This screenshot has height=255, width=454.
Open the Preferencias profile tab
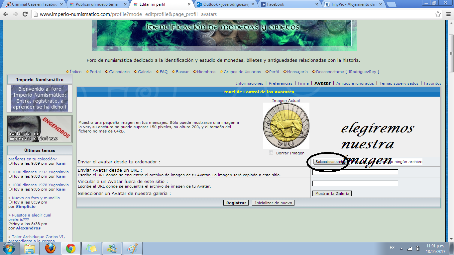click(x=281, y=83)
